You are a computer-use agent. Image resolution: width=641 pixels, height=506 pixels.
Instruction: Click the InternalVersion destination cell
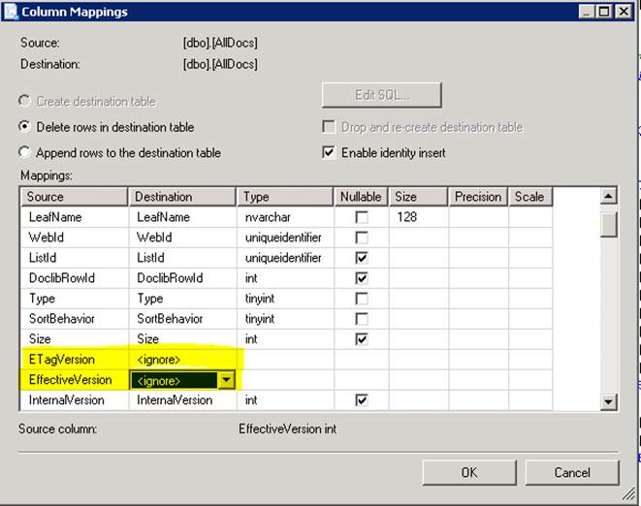click(184, 400)
